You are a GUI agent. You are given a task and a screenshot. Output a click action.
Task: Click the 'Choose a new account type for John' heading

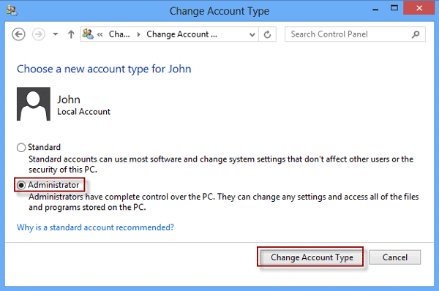point(104,69)
